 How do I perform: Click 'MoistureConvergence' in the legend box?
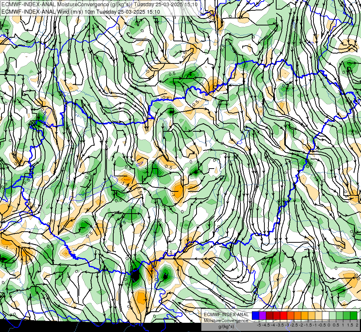pos(226,321)
